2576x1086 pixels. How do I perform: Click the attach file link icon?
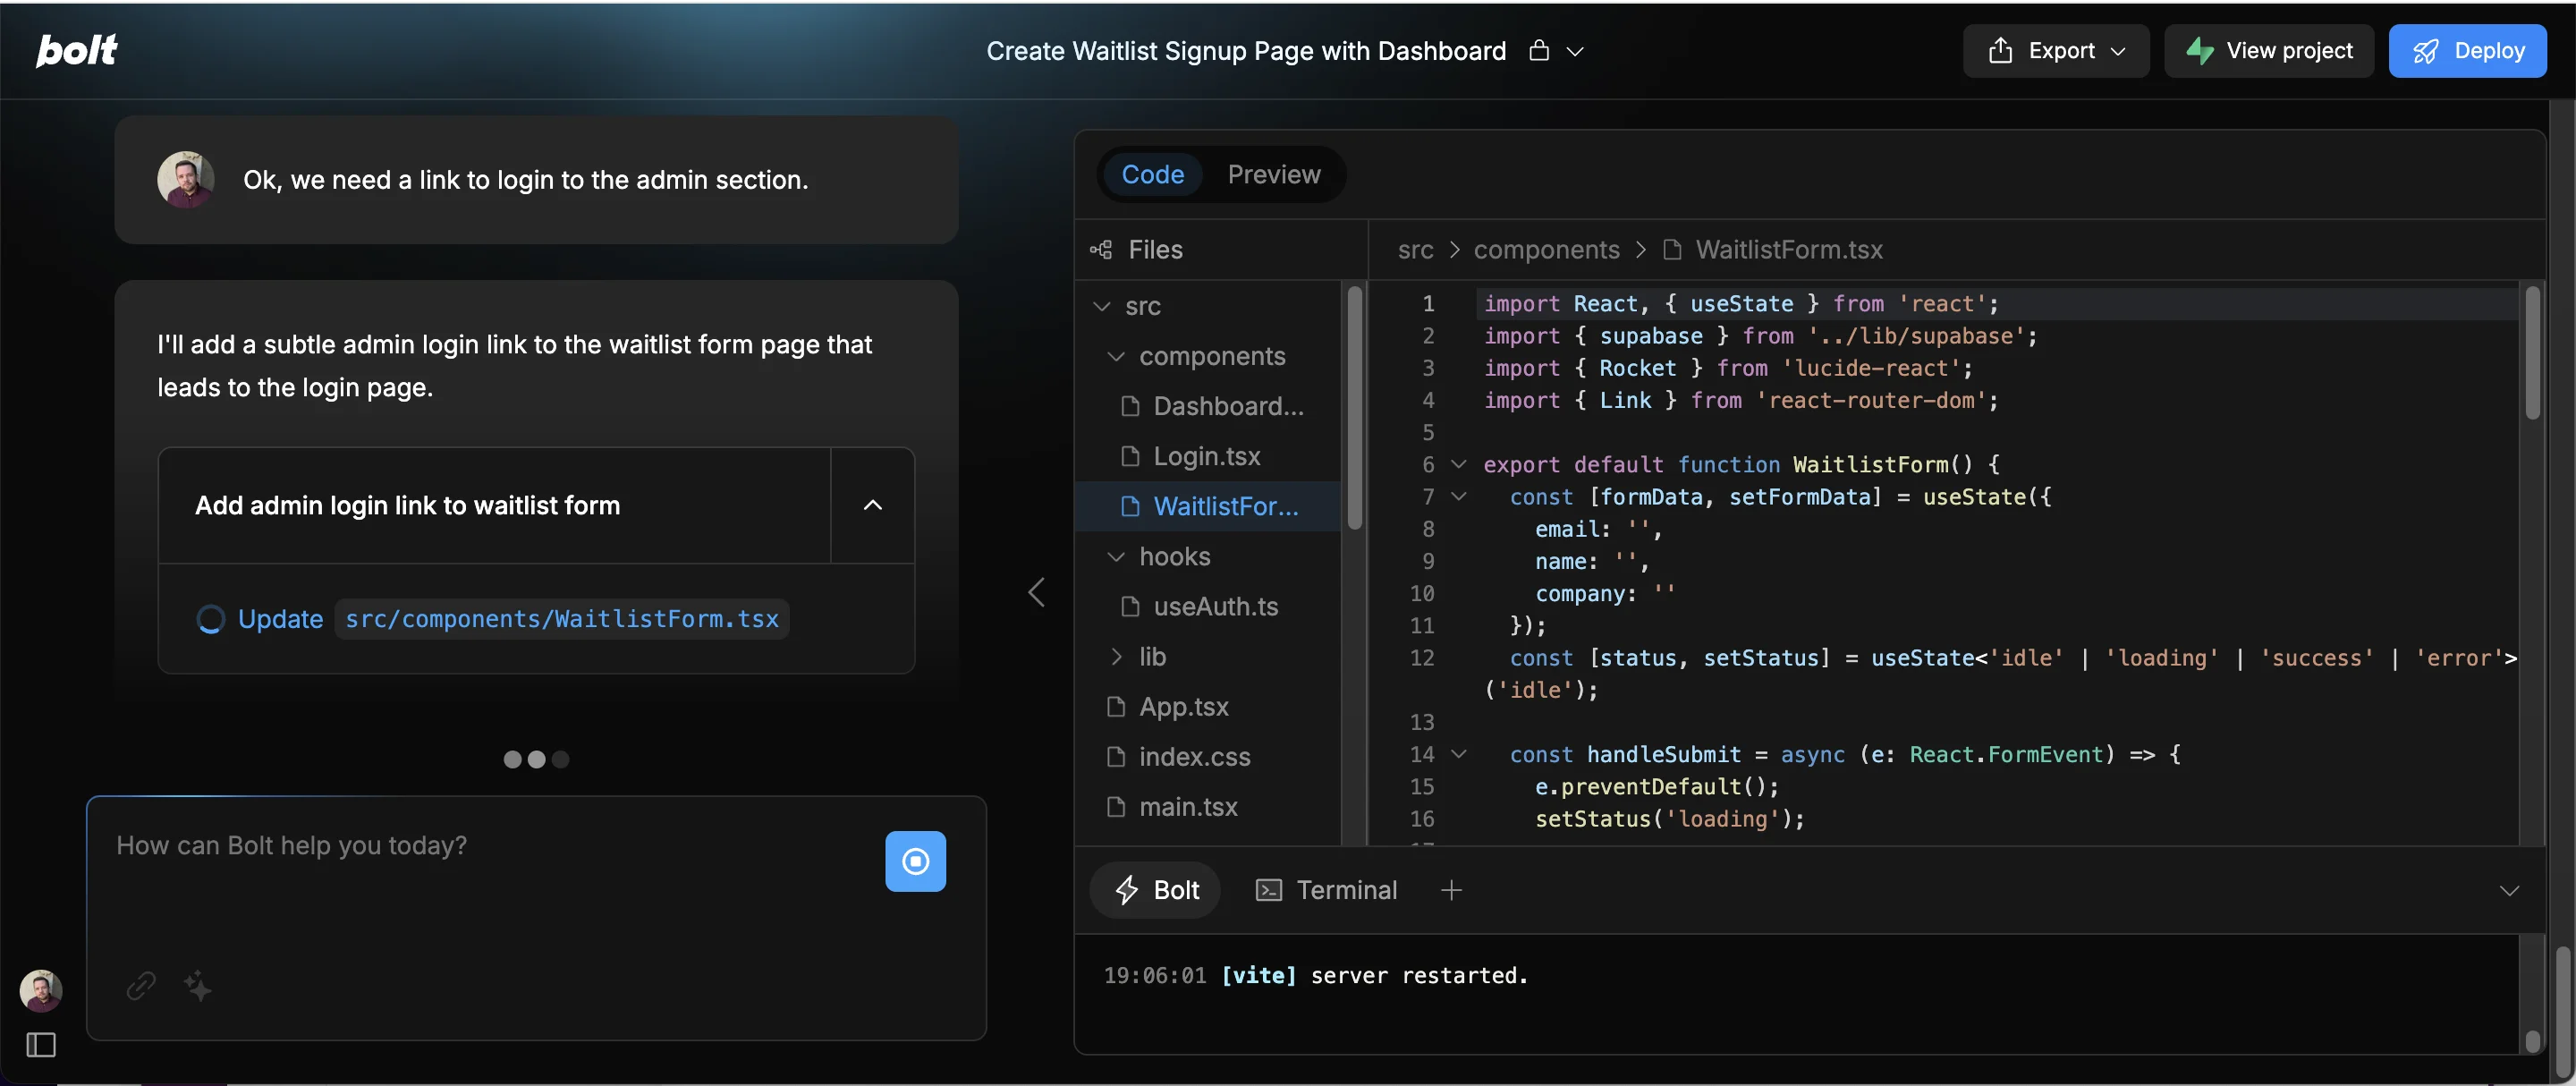click(x=141, y=985)
